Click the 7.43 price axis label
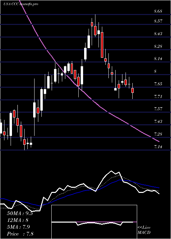 tap(158, 122)
